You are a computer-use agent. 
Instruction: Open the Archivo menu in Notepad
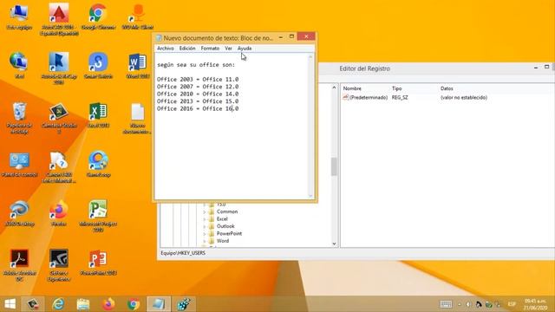[166, 49]
